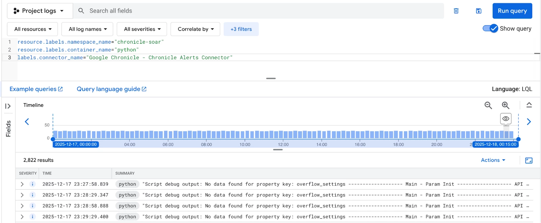Collapse the timeline panel
541x223 pixels.
[x=529, y=105]
